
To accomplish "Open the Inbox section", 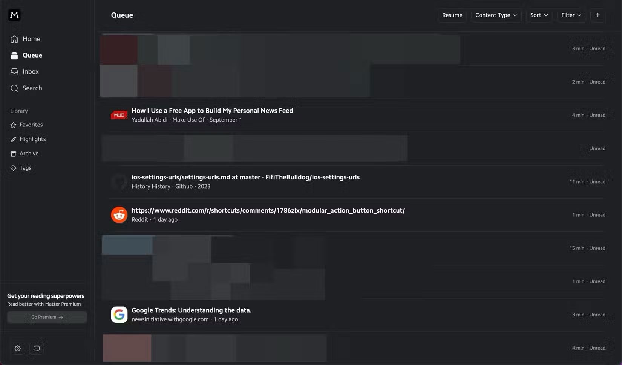I will [30, 71].
